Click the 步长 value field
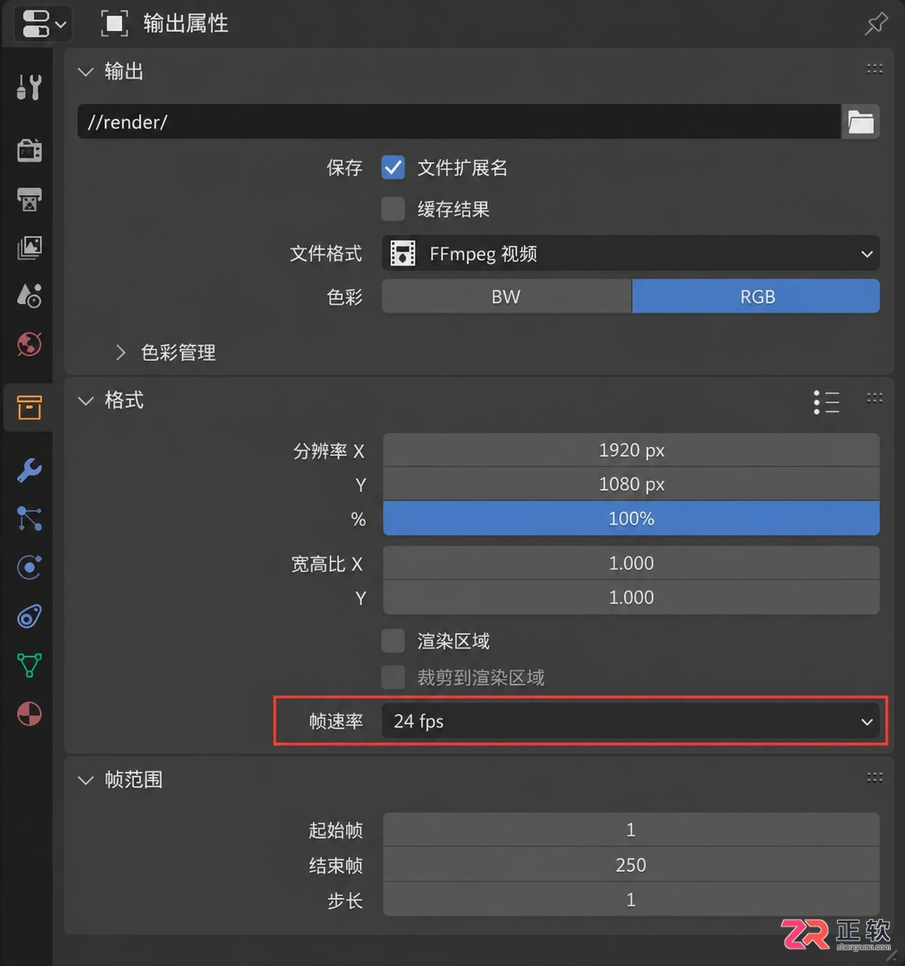Image resolution: width=905 pixels, height=966 pixels. [x=631, y=900]
